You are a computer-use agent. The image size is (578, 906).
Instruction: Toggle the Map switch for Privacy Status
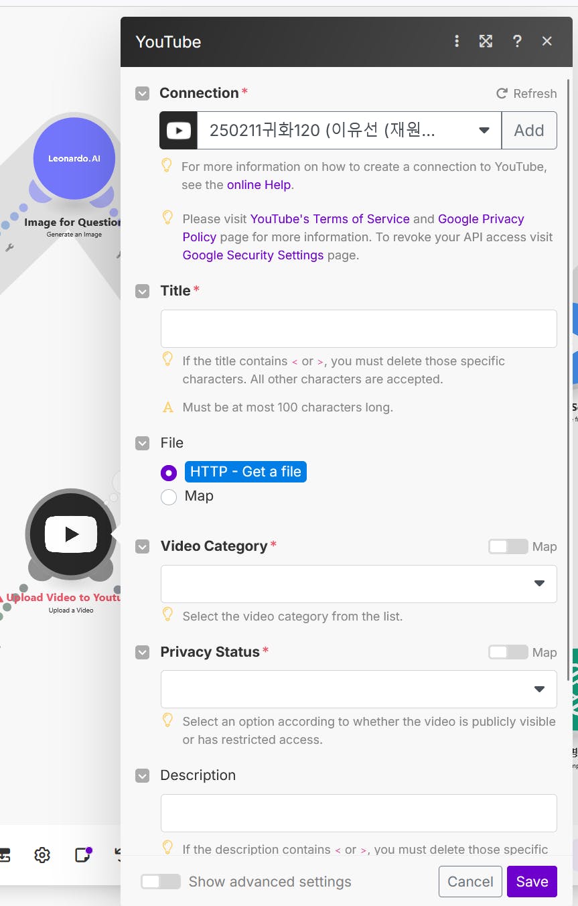(508, 653)
